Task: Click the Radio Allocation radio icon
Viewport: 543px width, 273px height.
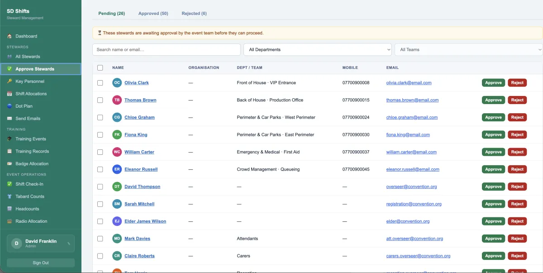Action: pos(10,221)
